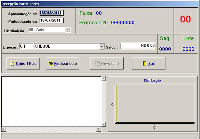This screenshot has width=200, height=139.
Task: Click the Recepção Particulares title bar
Action: pos(100,4)
